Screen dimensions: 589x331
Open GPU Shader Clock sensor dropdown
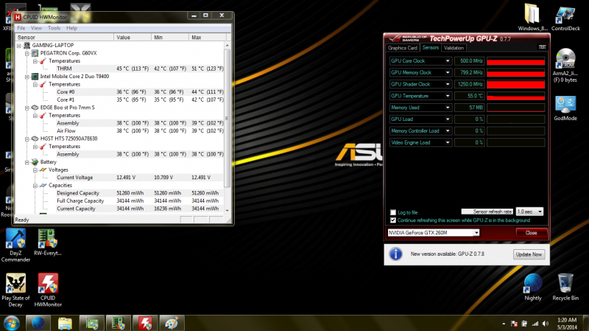tap(448, 84)
